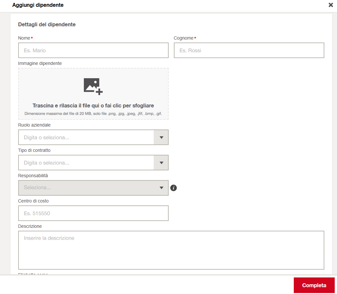Click inside the Descrizione text area
Image resolution: width=337 pixels, height=294 pixels.
click(x=171, y=250)
